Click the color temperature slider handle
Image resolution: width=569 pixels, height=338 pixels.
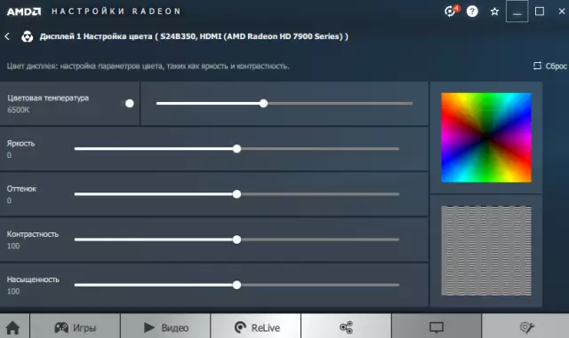point(263,103)
